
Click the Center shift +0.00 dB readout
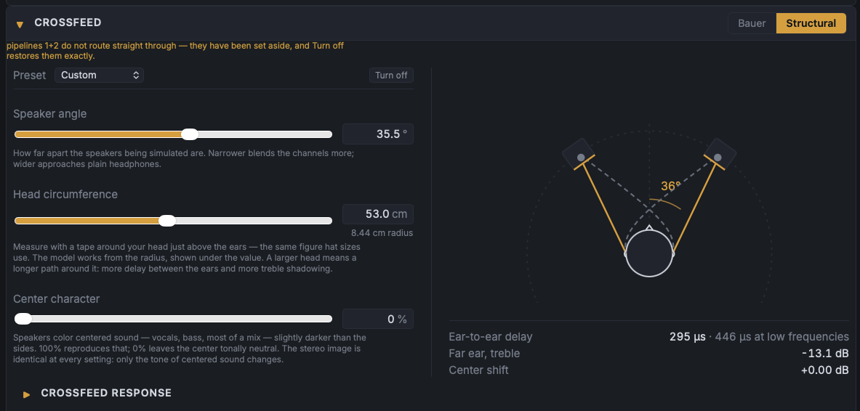point(825,370)
